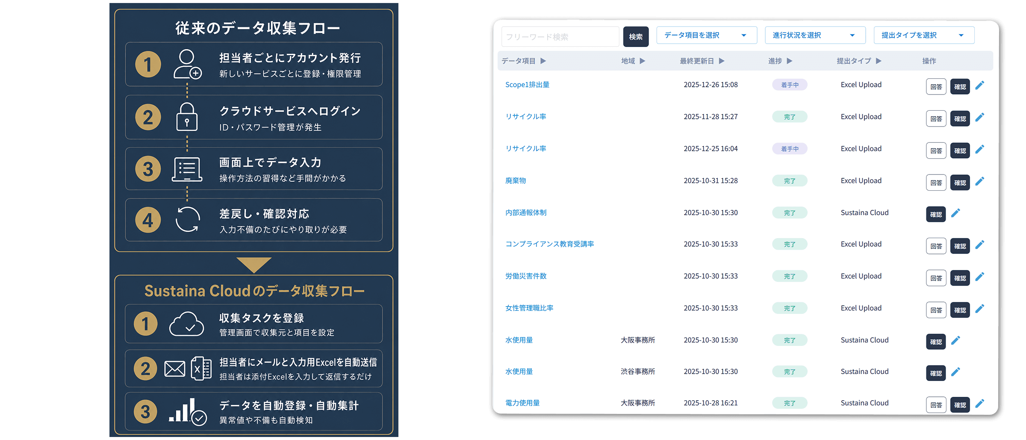Open the 電力使用量 link

pyautogui.click(x=522, y=403)
